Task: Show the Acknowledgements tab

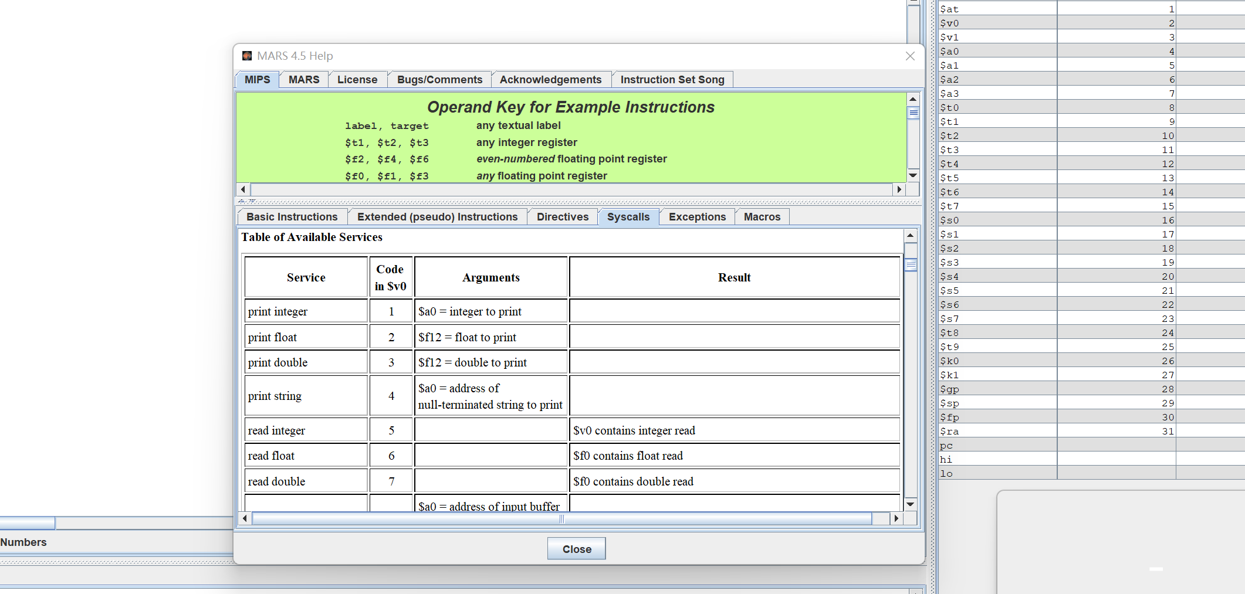Action: pos(550,80)
